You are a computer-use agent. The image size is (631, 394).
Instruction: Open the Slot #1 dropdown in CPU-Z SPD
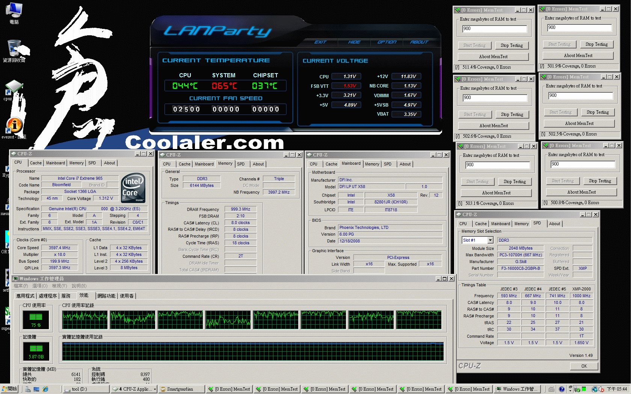click(x=490, y=240)
